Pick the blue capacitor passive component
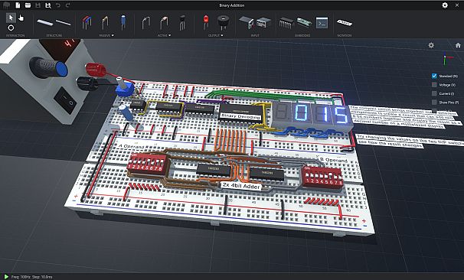The image size is (464, 280). point(123,22)
